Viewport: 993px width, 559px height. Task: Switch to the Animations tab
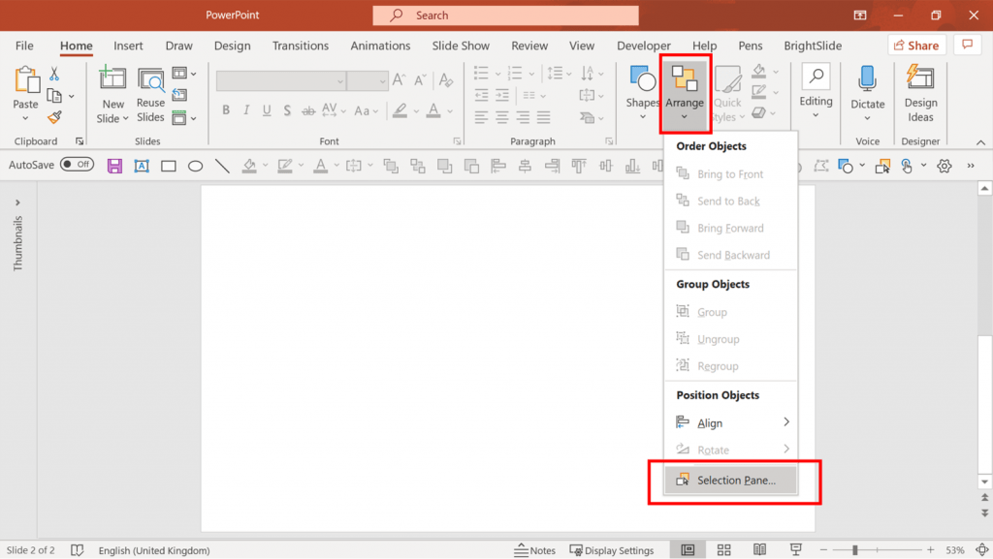(380, 46)
